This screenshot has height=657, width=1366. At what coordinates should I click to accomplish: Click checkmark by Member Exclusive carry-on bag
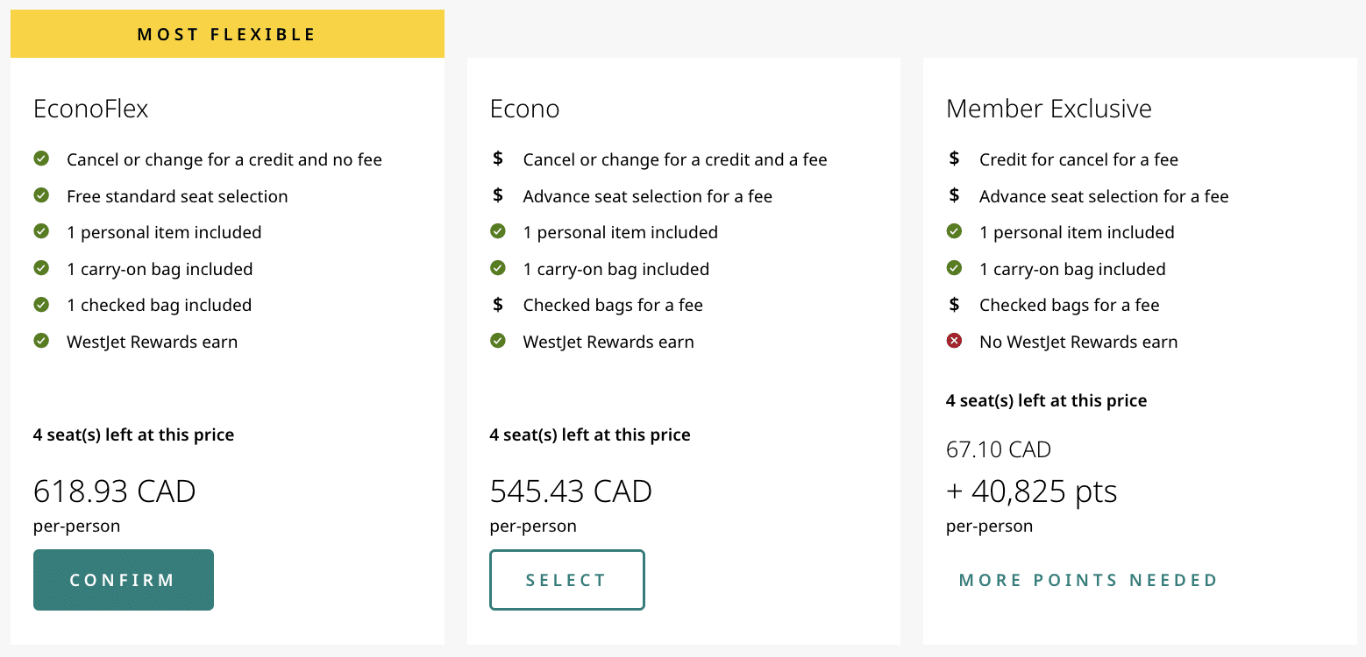(955, 269)
